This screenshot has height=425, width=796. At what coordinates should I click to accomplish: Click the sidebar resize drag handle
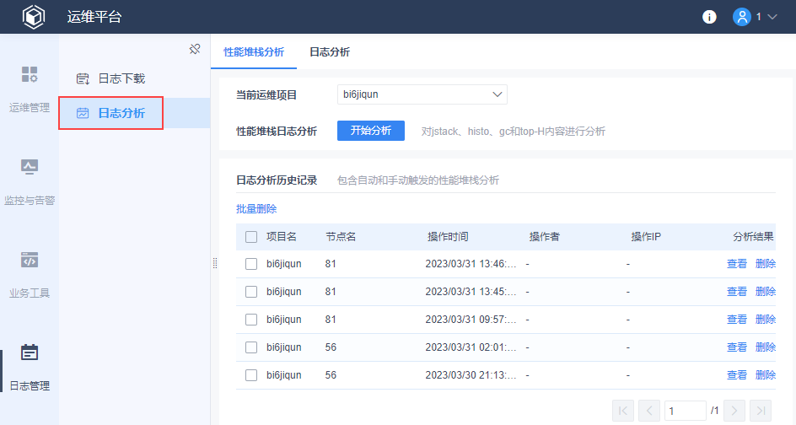pyautogui.click(x=215, y=263)
